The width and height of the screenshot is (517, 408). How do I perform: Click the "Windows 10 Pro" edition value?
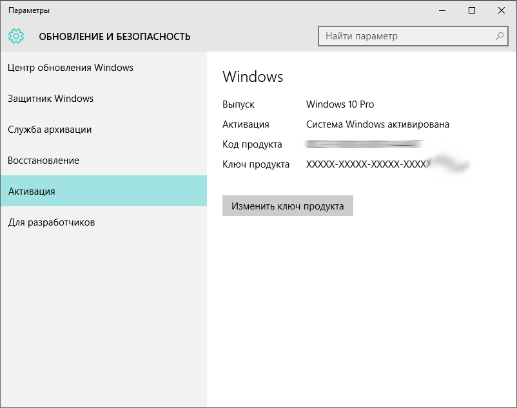click(340, 104)
